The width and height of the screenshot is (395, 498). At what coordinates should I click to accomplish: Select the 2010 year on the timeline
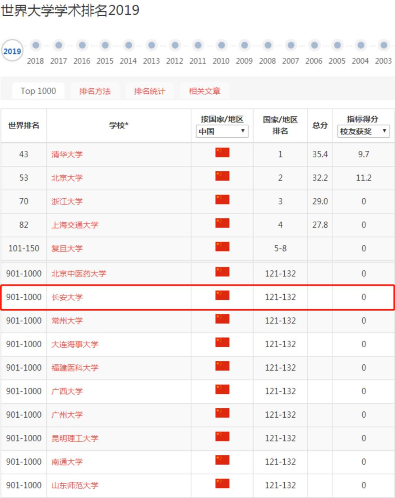pyautogui.click(x=221, y=45)
